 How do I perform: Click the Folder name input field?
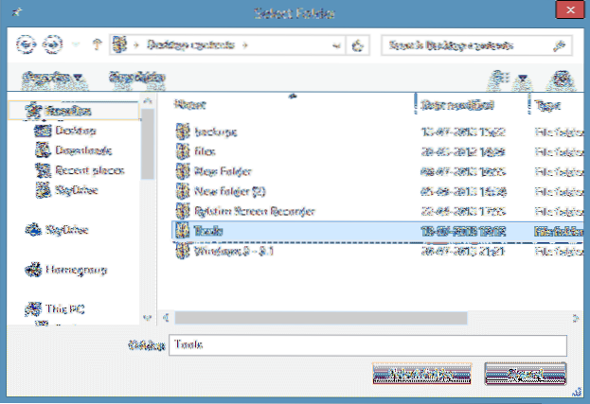[x=367, y=344]
